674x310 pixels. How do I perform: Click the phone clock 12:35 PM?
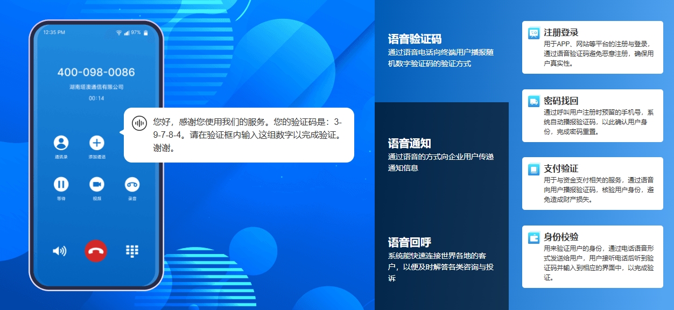coord(54,33)
